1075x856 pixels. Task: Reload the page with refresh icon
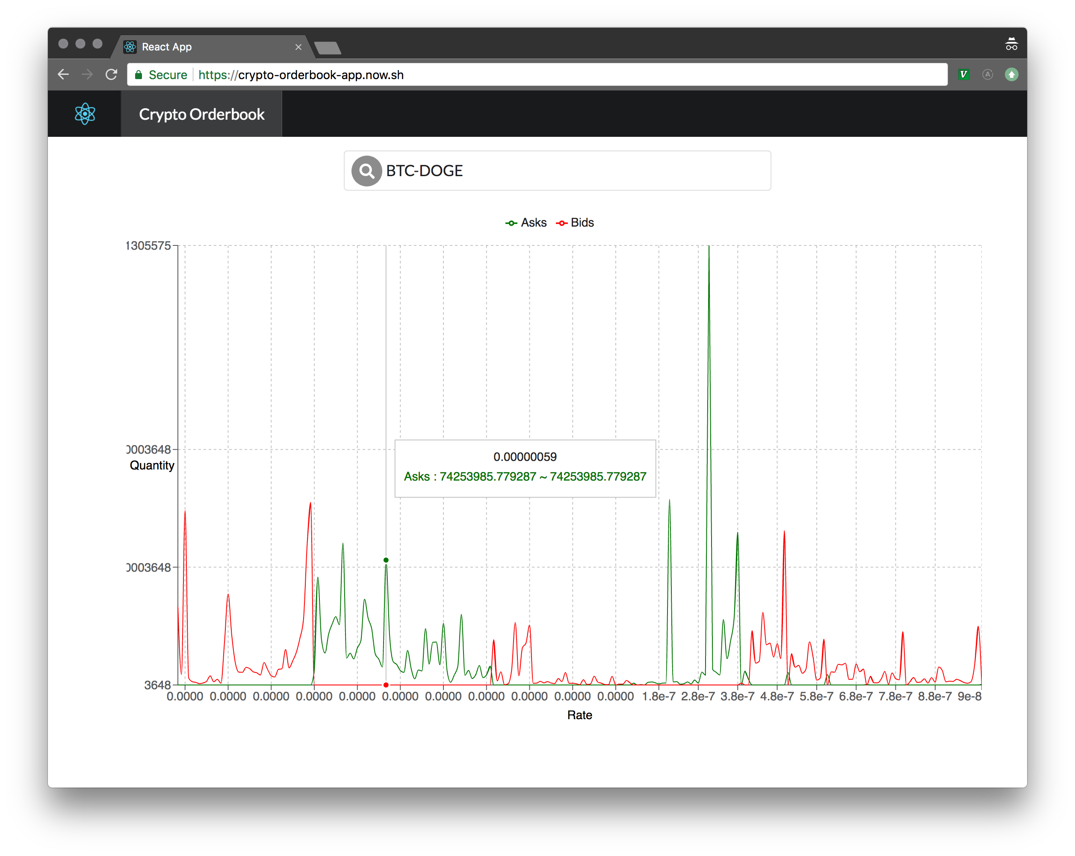tap(111, 75)
